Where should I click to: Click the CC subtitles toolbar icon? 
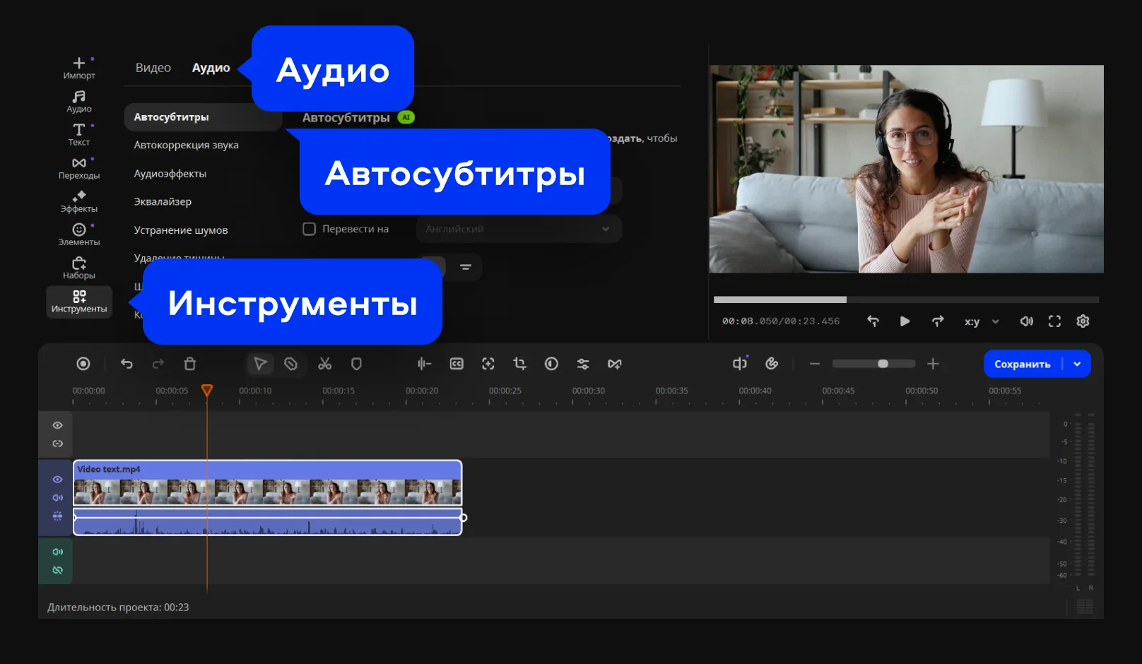(x=457, y=364)
